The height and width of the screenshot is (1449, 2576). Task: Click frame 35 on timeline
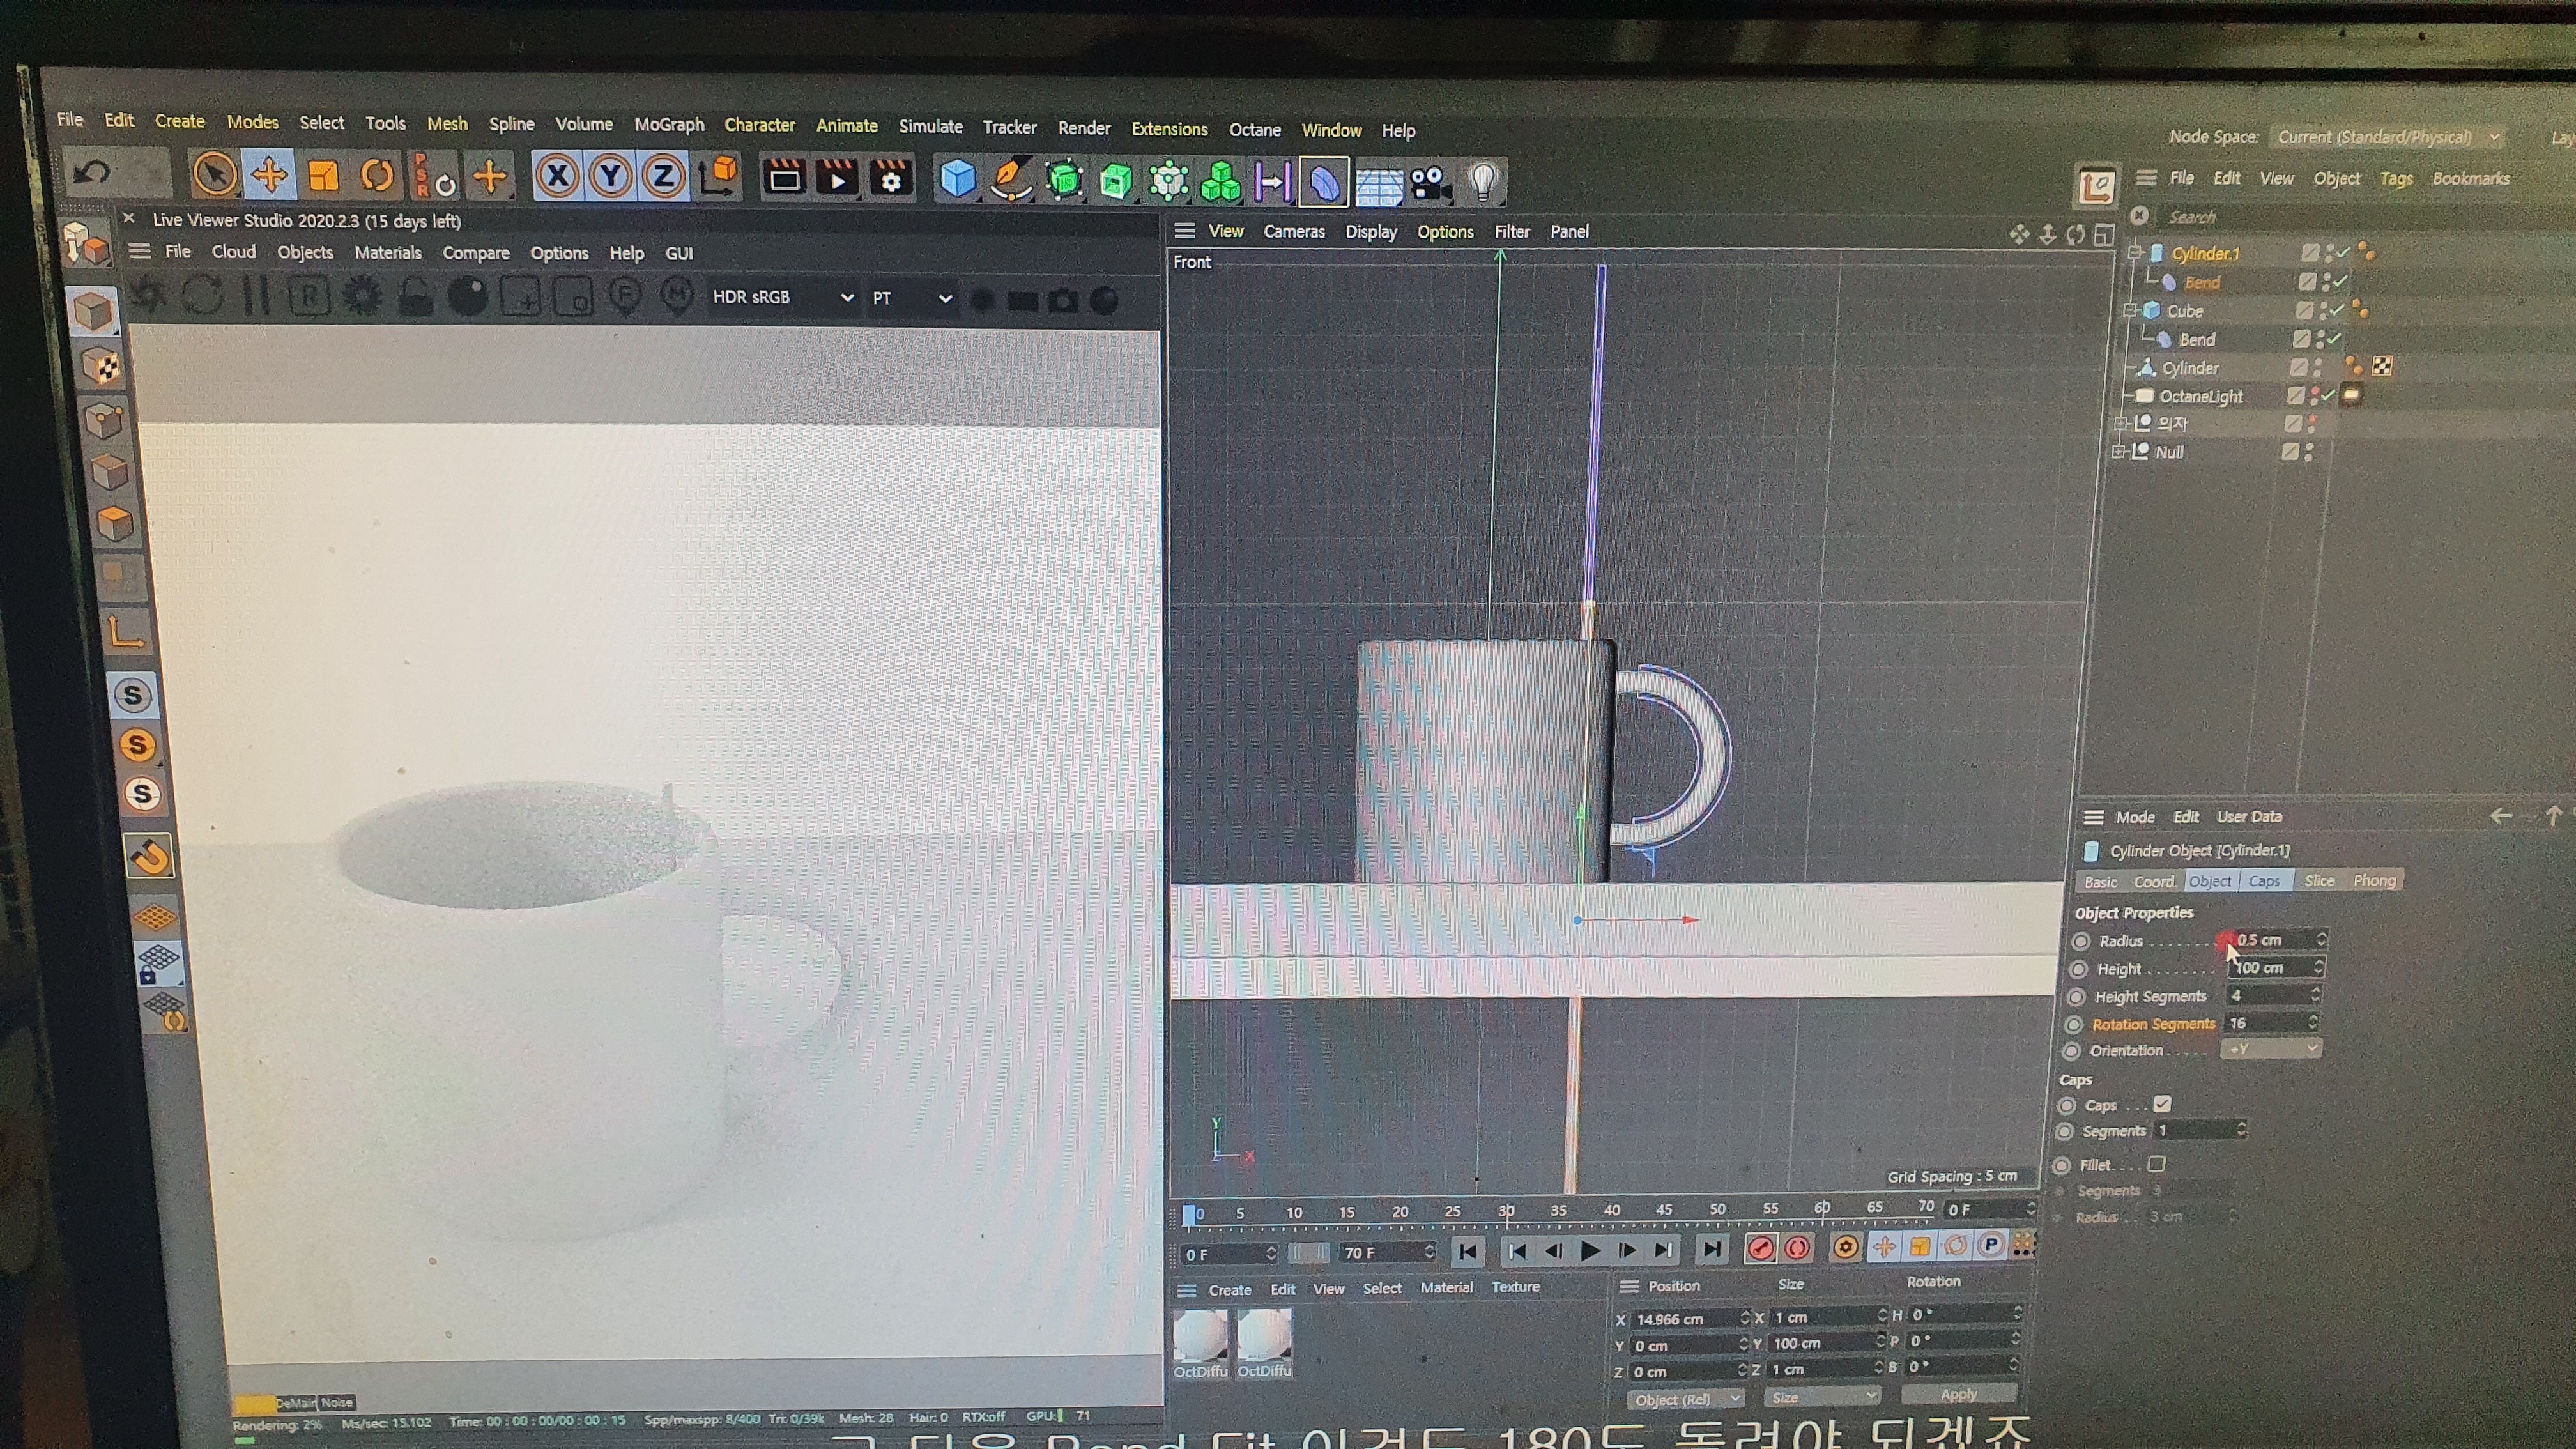click(x=1558, y=1211)
